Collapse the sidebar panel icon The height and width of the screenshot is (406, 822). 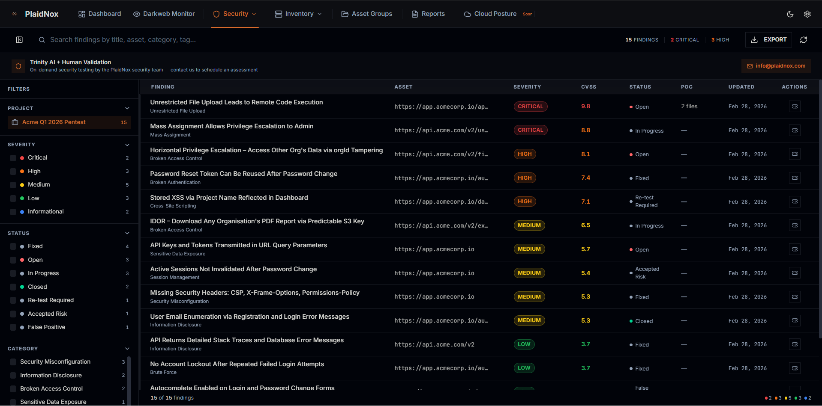click(19, 40)
